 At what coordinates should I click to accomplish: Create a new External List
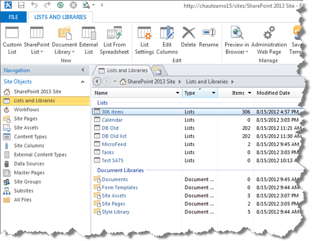point(88,40)
